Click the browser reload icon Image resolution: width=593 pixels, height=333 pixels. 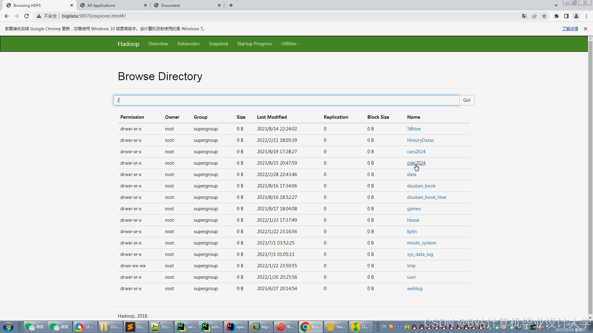[x=27, y=16]
